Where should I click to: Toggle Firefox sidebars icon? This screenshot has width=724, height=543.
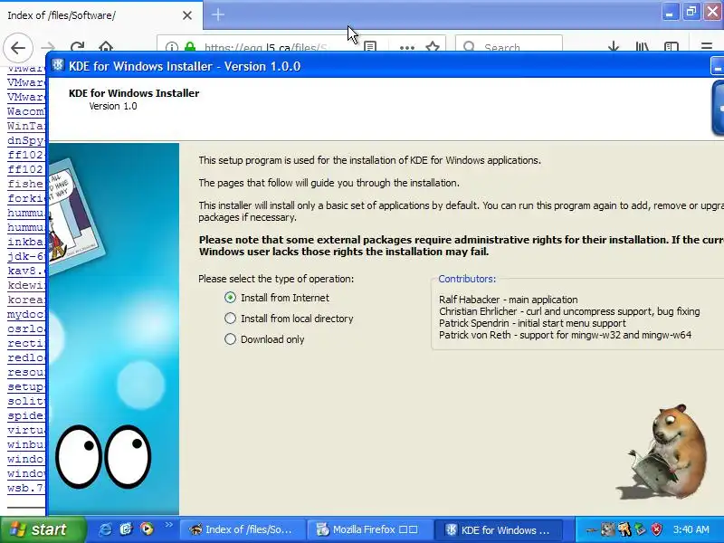pos(672,47)
